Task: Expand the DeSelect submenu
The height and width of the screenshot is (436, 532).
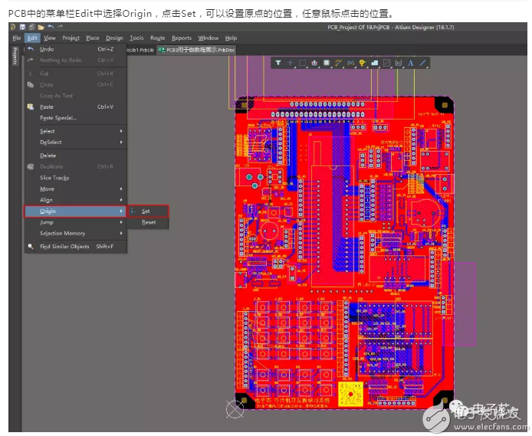Action: 76,143
